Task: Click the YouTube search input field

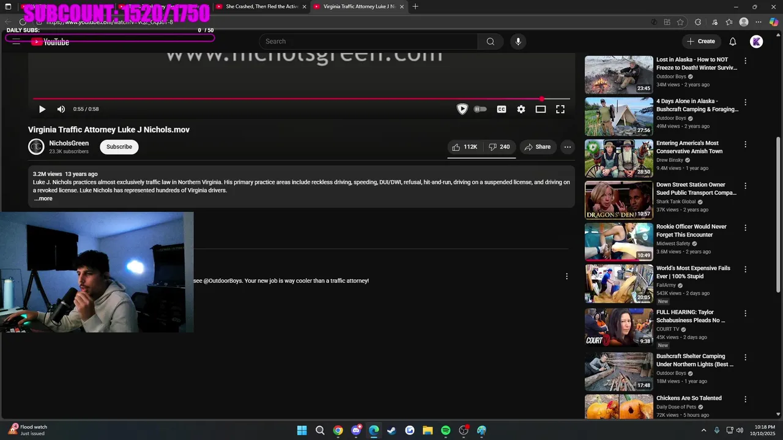Action: (x=368, y=42)
